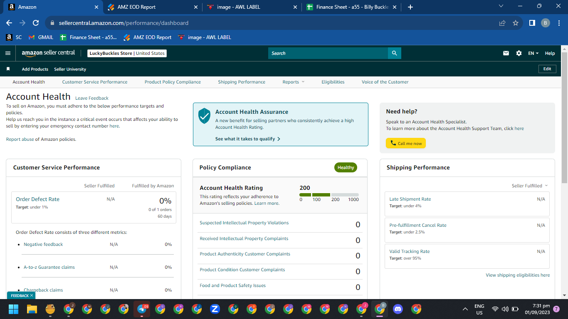This screenshot has height=319, width=568.
Task: Click View shipping eligibilities here link
Action: tap(518, 275)
